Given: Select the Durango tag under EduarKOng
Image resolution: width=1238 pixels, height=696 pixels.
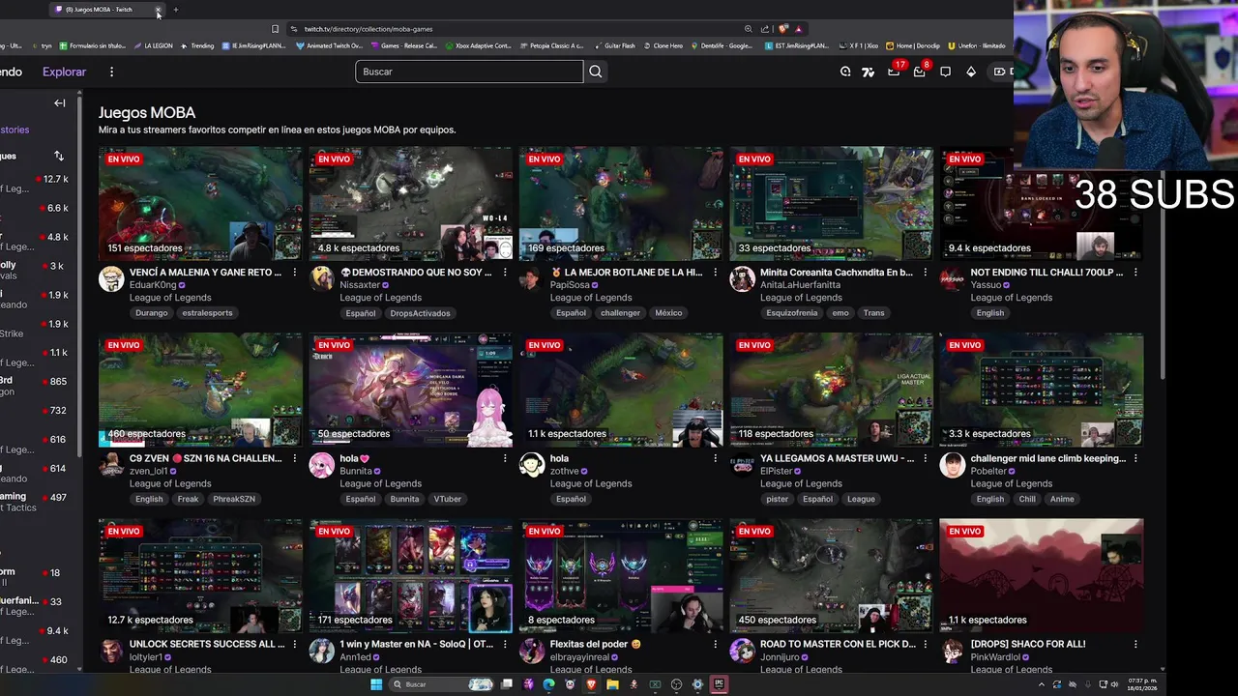Looking at the screenshot, I should [152, 313].
